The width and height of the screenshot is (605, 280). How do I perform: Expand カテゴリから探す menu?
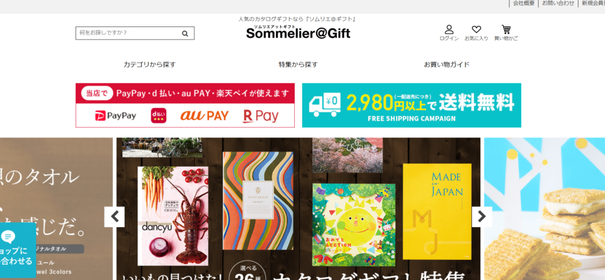[149, 65]
